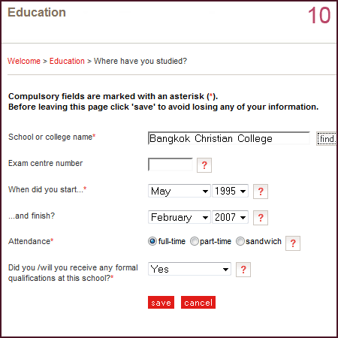The image size is (338, 338).
Task: Click the red save button
Action: tap(161, 303)
